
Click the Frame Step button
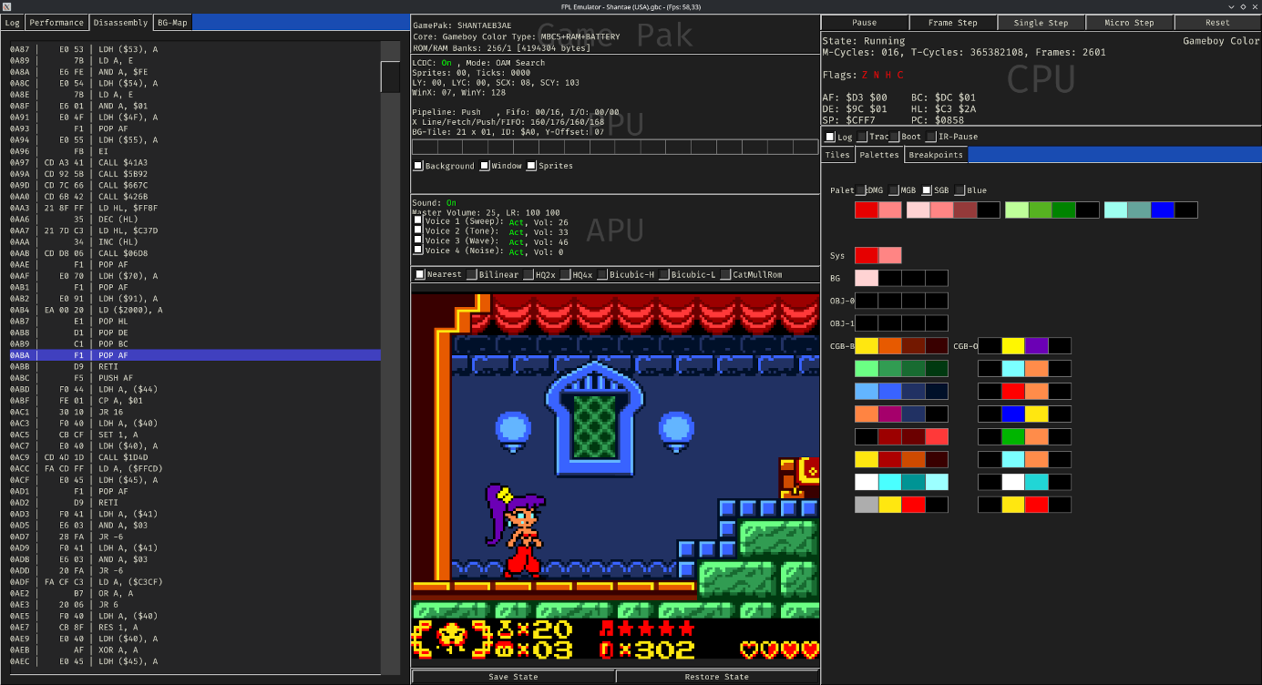952,23
